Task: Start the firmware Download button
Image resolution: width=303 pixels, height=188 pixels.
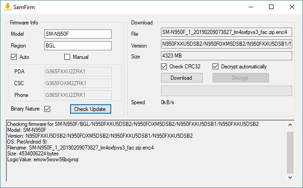Action: click(x=182, y=78)
